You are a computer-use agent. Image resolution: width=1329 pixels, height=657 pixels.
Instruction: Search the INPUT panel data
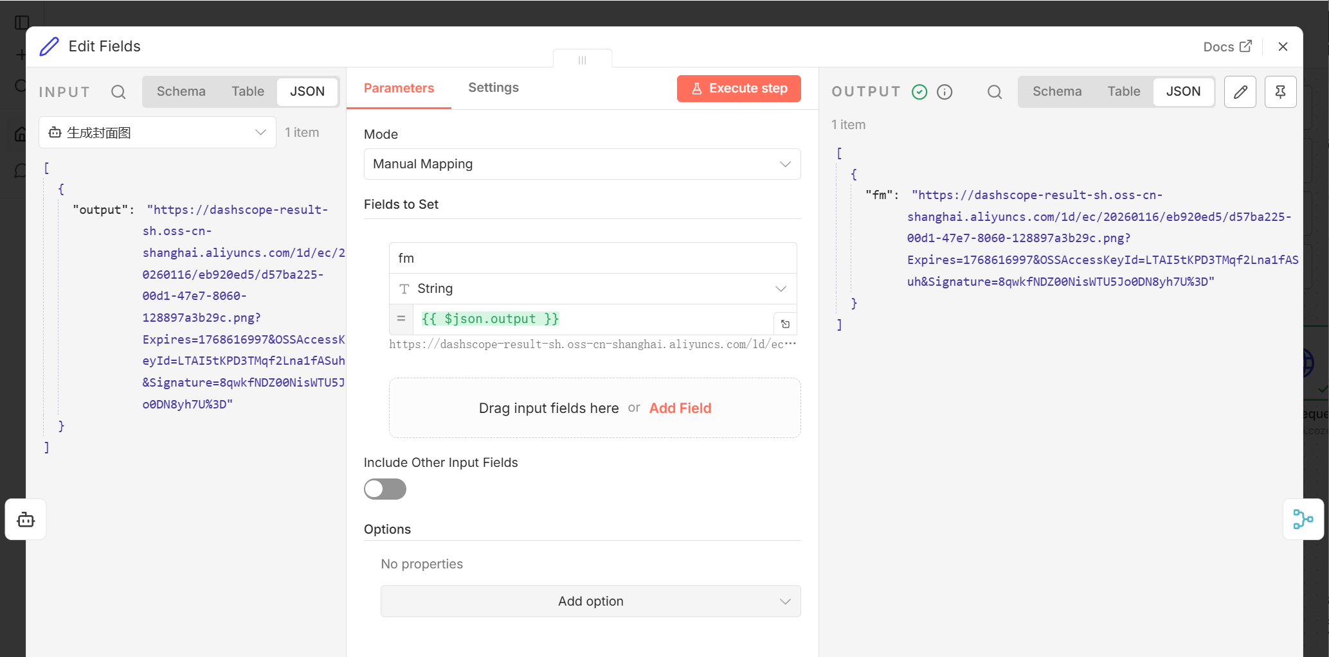[118, 92]
